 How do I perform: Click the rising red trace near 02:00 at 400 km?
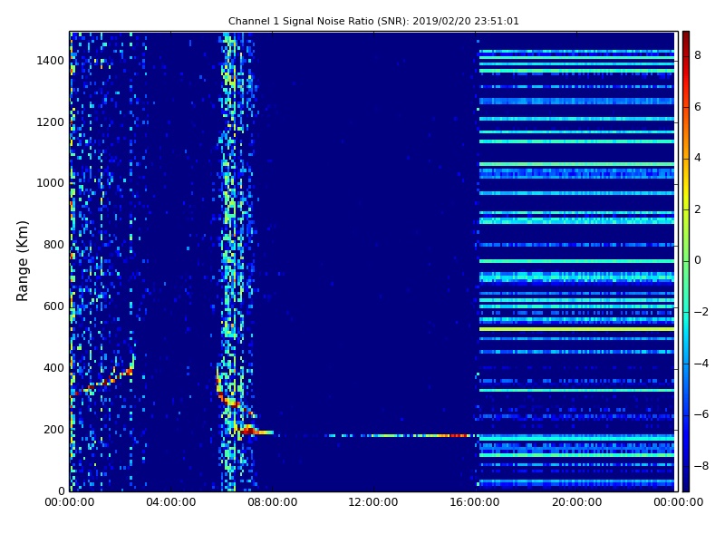click(111, 378)
